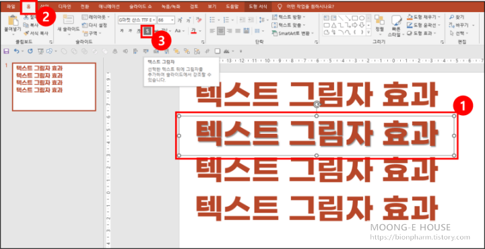
Task: Switch to the Design (디자인) tab
Action: pyautogui.click(x=65, y=7)
